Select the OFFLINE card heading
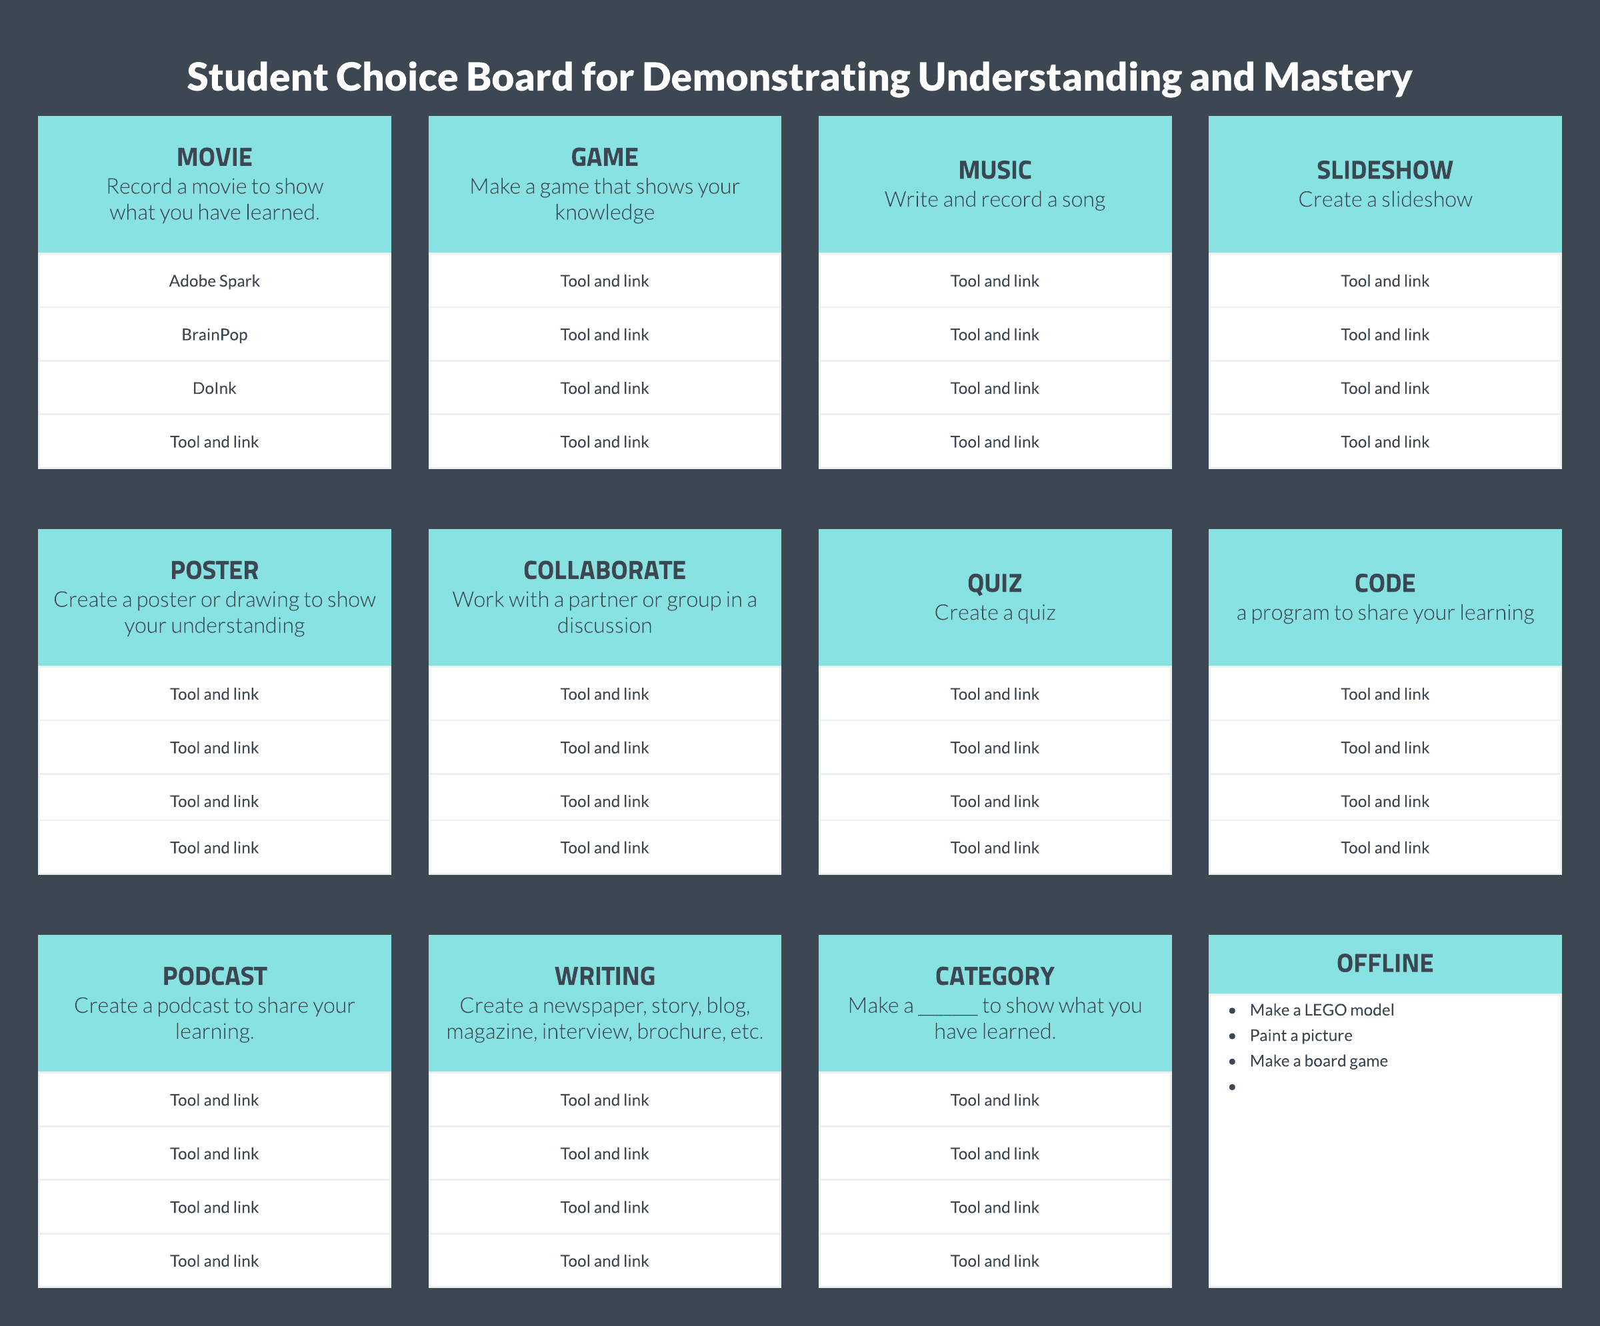1600x1326 pixels. pos(1385,964)
